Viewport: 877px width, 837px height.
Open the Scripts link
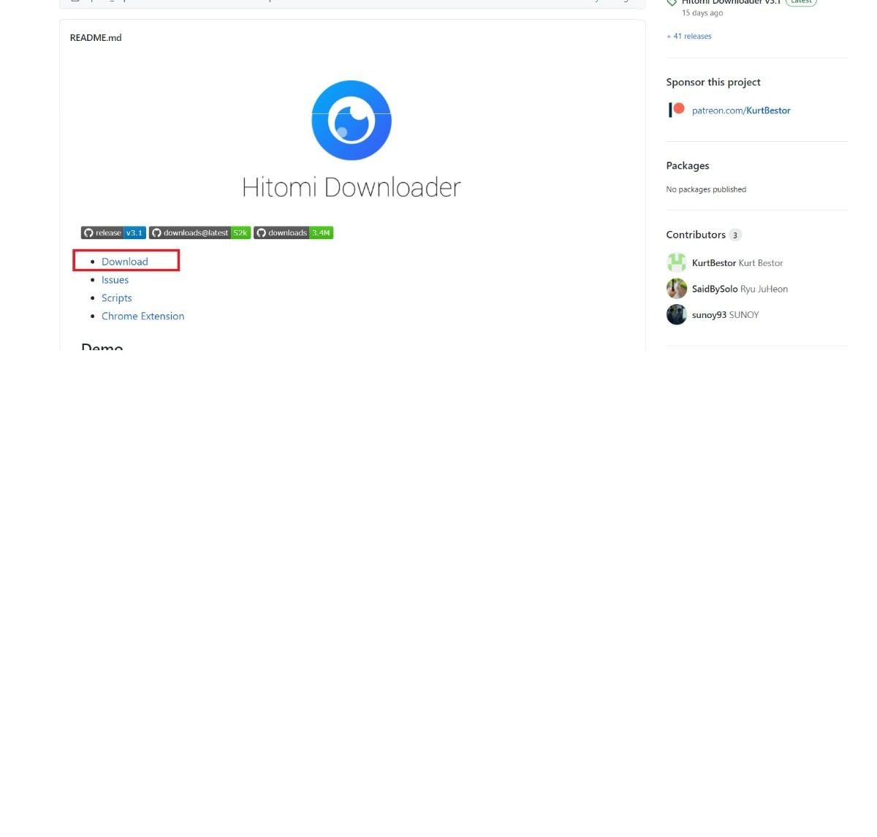pyautogui.click(x=117, y=298)
